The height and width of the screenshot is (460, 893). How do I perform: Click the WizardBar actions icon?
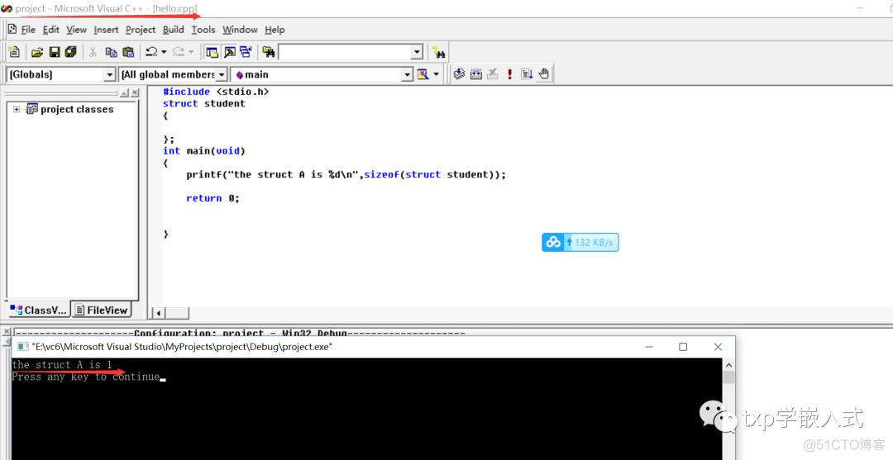[x=423, y=74]
